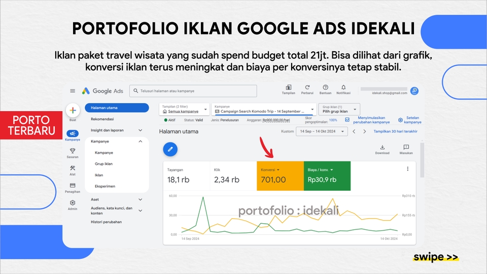Click the account avatar icon
Viewport: 487px width, 274px height.
point(414,91)
